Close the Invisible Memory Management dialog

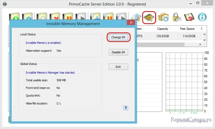tap(131, 23)
